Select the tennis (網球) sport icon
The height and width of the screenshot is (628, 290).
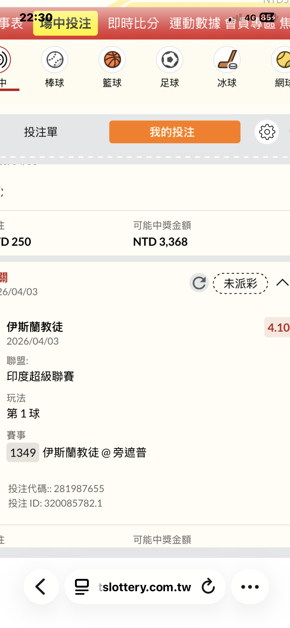tap(282, 60)
